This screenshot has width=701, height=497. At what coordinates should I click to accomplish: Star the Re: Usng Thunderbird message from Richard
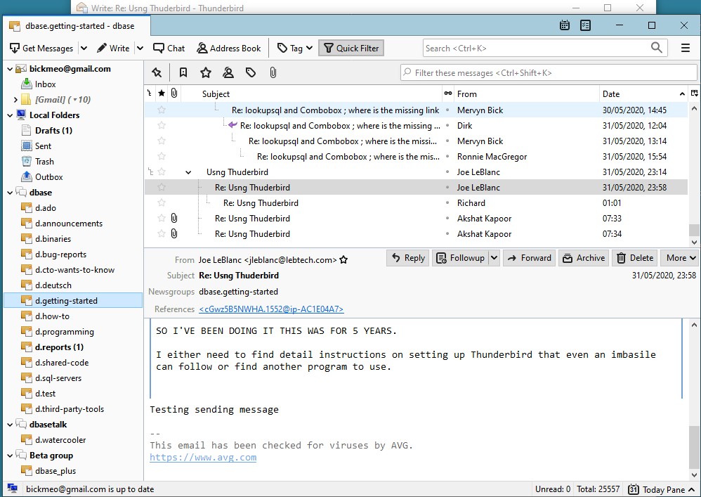pos(162,203)
